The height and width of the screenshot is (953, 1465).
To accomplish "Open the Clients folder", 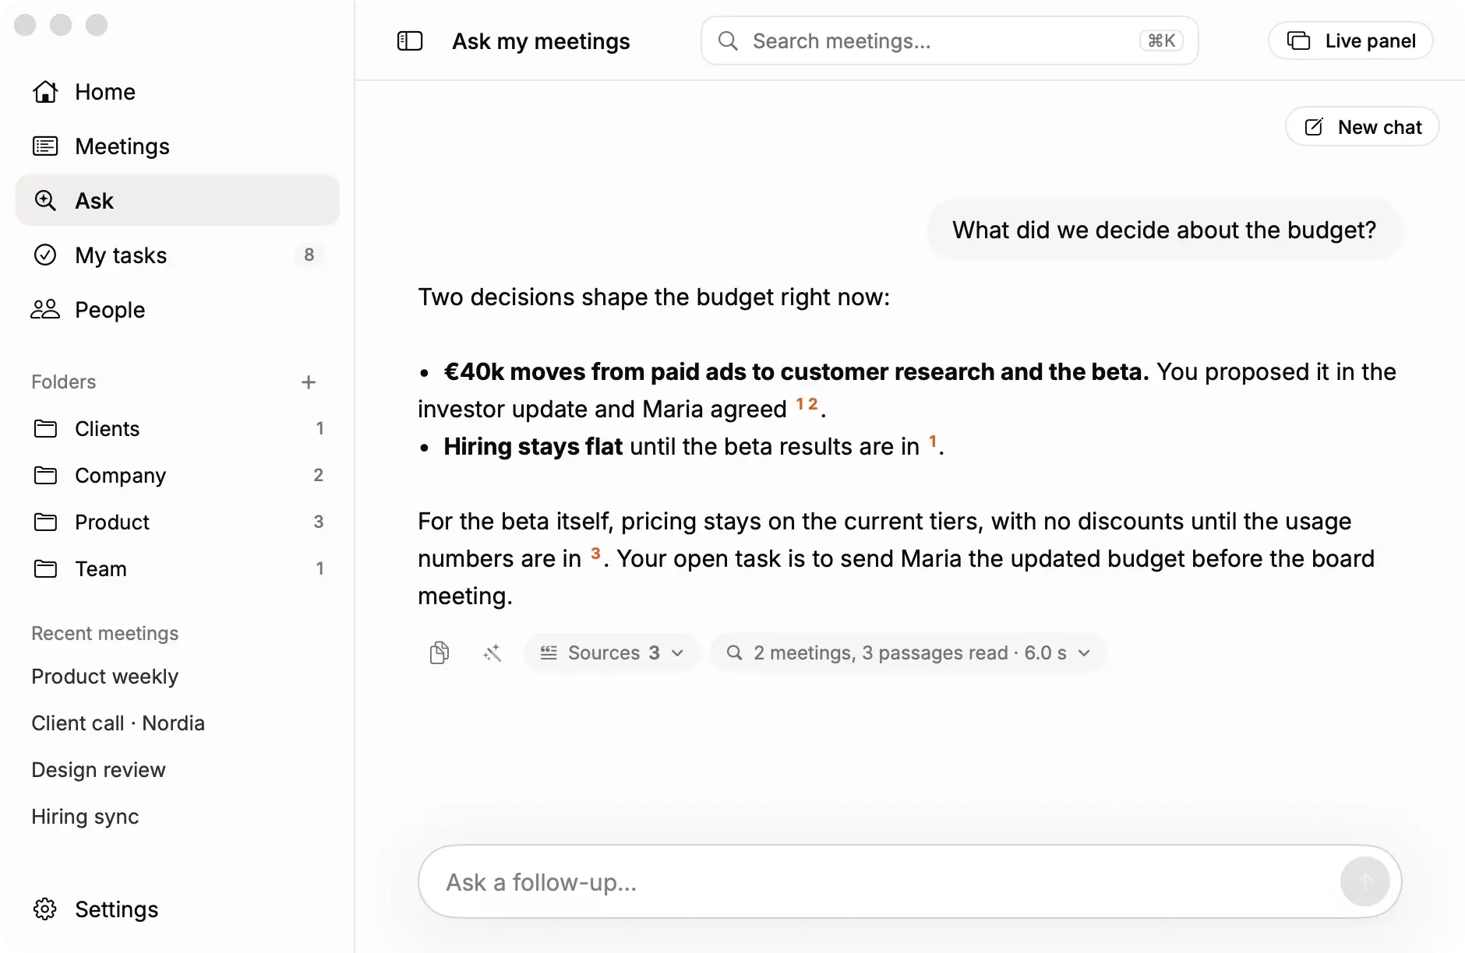I will tap(178, 429).
